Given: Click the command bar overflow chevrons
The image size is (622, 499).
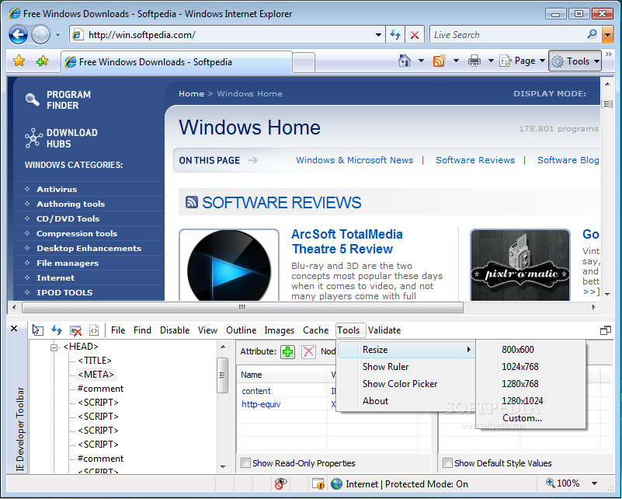Looking at the screenshot, I should (609, 54).
